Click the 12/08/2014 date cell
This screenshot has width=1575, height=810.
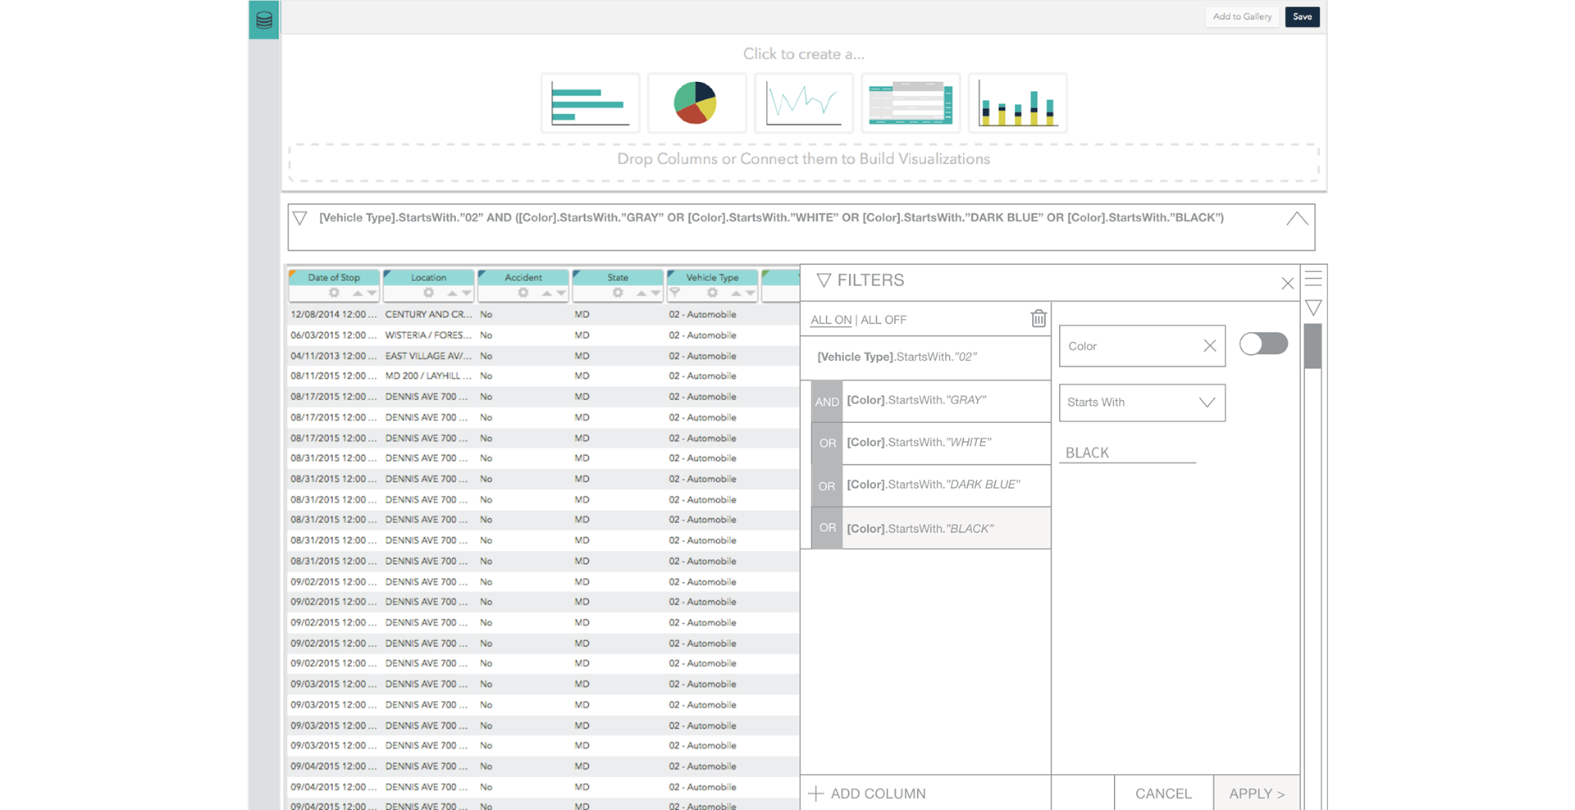[x=333, y=315]
